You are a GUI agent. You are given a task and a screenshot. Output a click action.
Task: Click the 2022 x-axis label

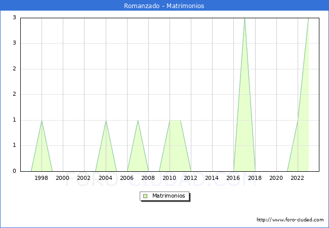tap(298, 178)
